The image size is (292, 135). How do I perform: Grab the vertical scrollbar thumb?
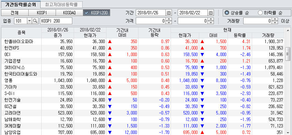pyautogui.click(x=288, y=54)
